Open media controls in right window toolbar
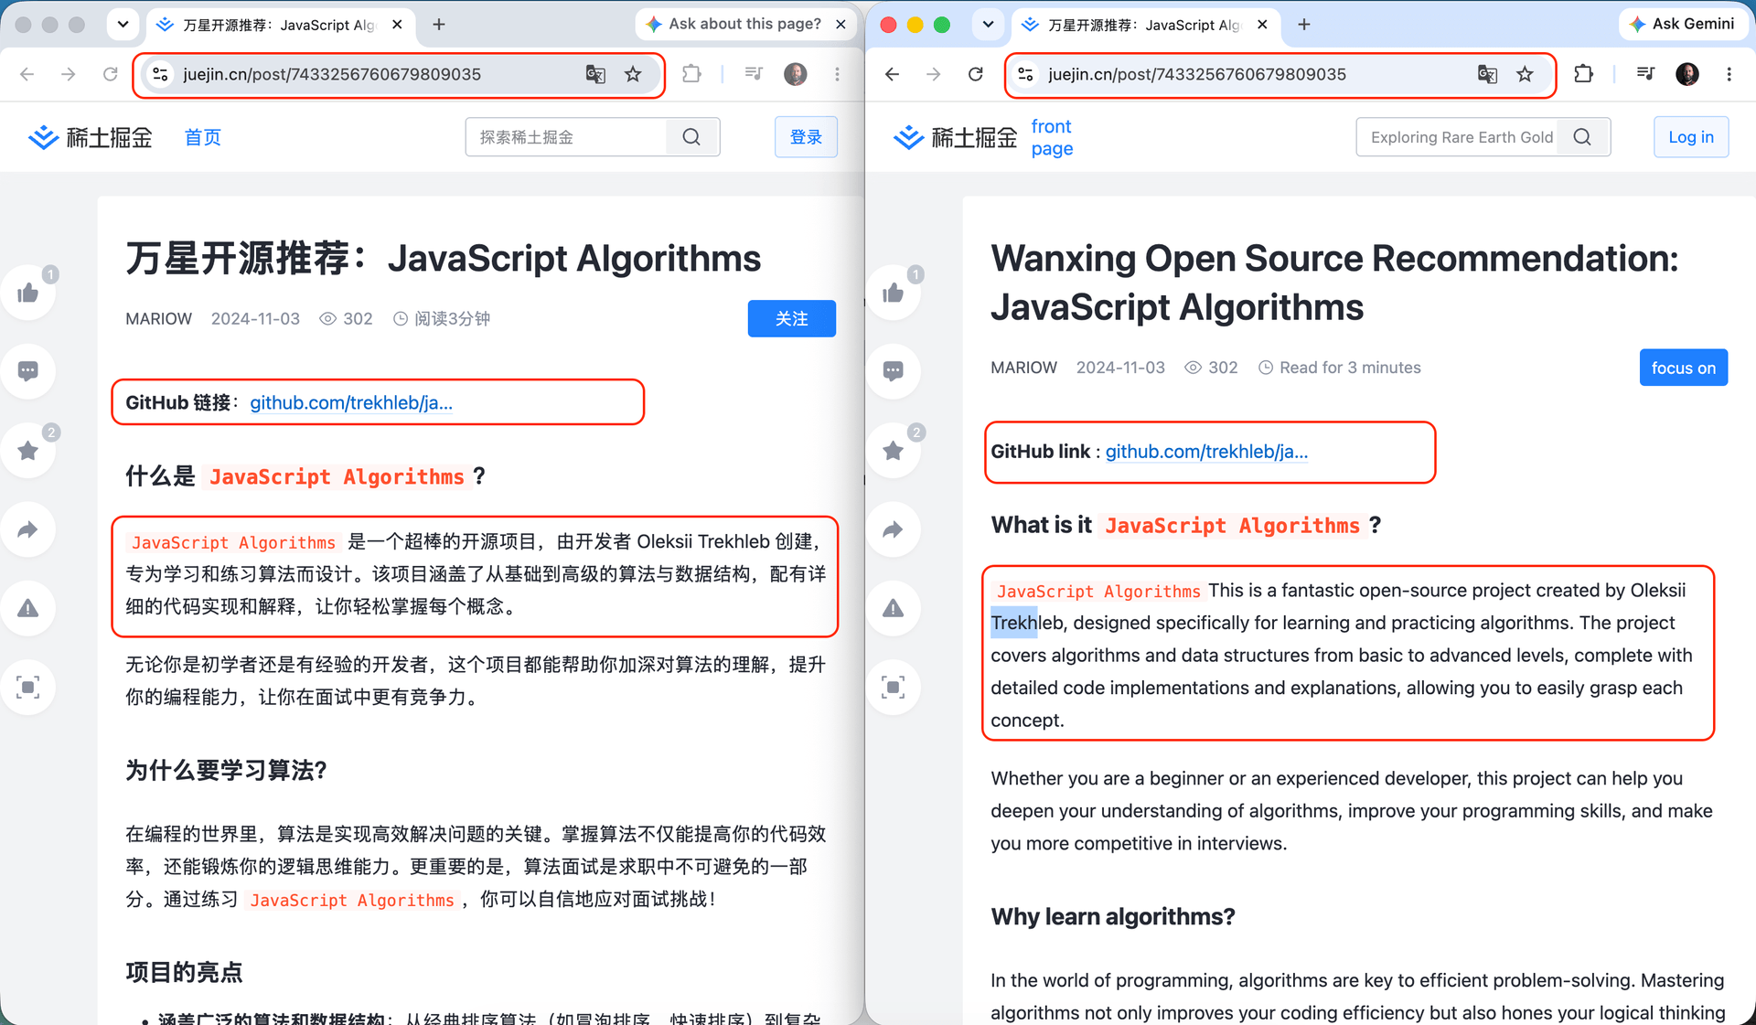The height and width of the screenshot is (1025, 1756). coord(1645,74)
